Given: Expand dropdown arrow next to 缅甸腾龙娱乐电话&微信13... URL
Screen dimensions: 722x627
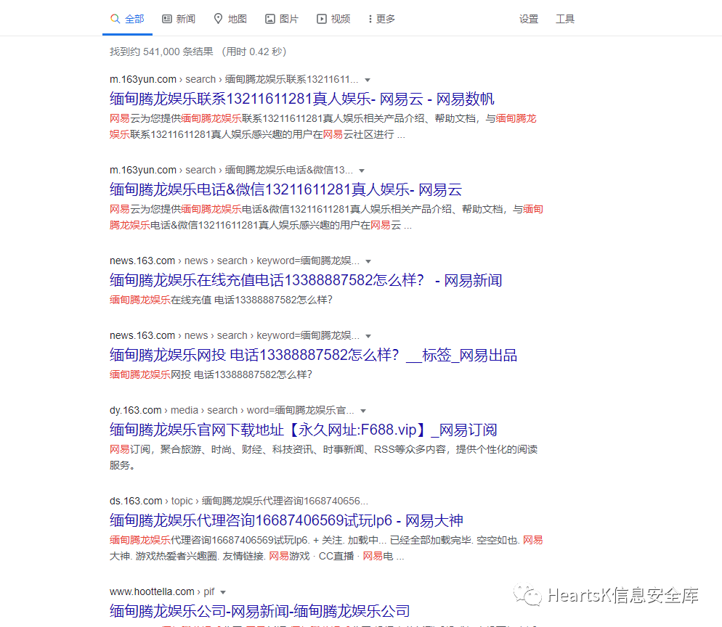Looking at the screenshot, I should click(x=362, y=171).
